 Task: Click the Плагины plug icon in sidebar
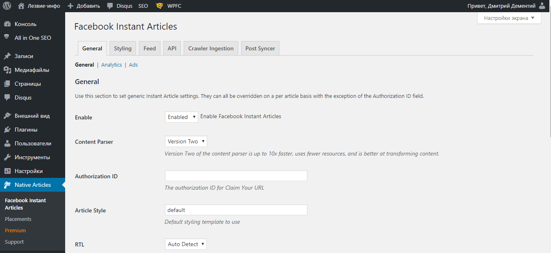[x=7, y=130]
